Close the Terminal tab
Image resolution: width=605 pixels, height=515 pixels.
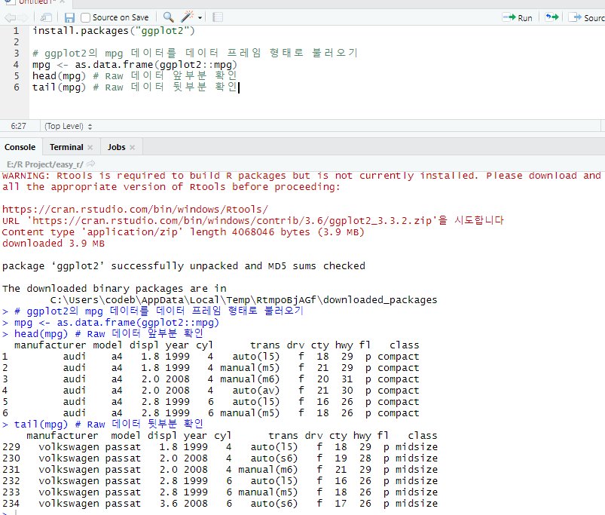(x=90, y=148)
